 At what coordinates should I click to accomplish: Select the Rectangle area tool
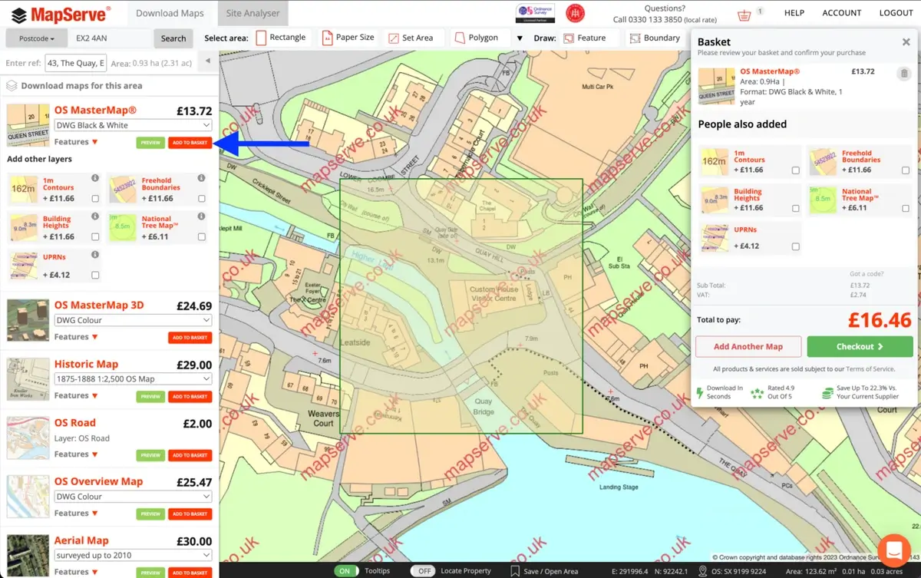pos(281,38)
